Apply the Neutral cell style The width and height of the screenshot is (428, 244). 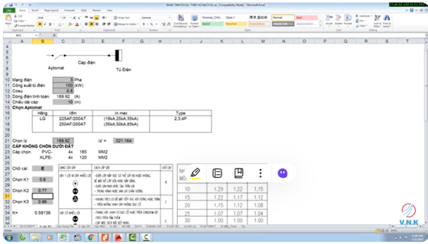[x=236, y=24]
